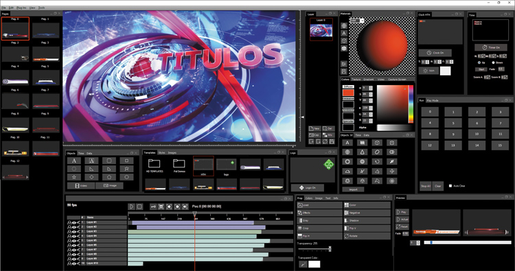The width and height of the screenshot is (515, 271).
Task: Click the eyedropper icon under Transparent Color
Action: click(302, 264)
